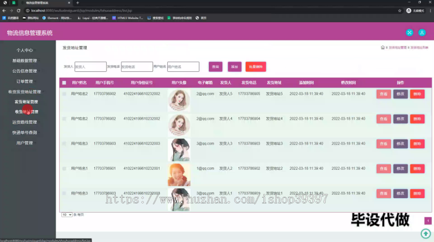This screenshot has width=434, height=242.
Task: Click the 批量删除 batch delete button
Action: pyautogui.click(x=256, y=66)
